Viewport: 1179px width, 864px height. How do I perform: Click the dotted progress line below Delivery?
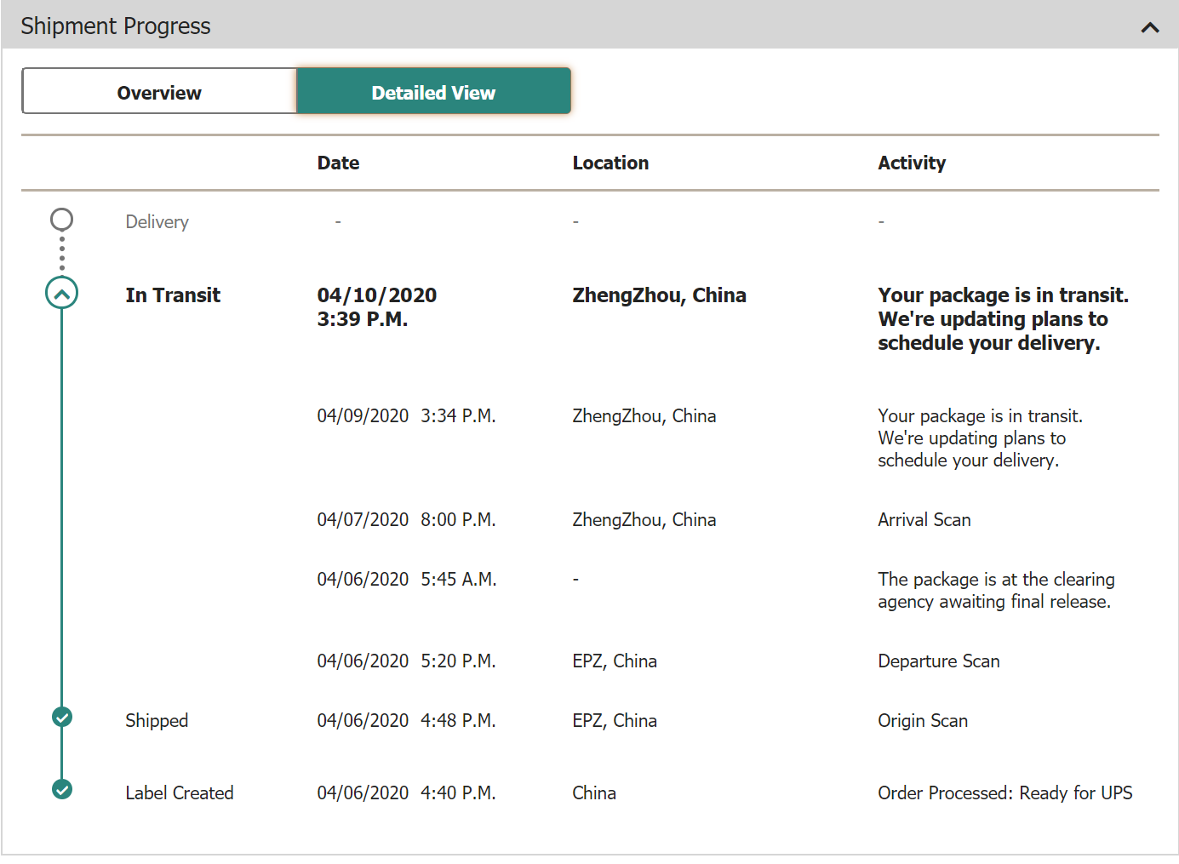pyautogui.click(x=61, y=254)
